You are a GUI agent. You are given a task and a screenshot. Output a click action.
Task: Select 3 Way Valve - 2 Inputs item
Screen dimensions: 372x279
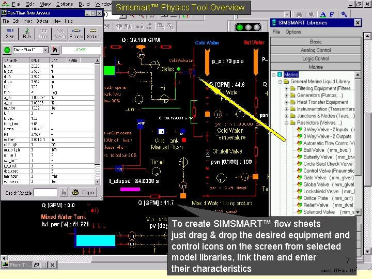pos(326,130)
